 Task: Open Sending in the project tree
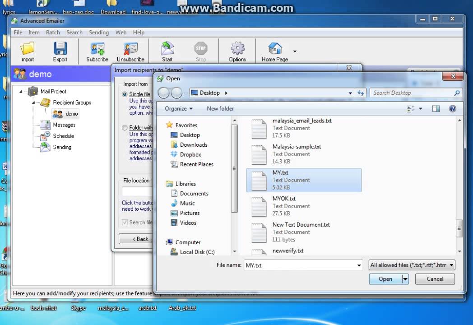(x=56, y=147)
